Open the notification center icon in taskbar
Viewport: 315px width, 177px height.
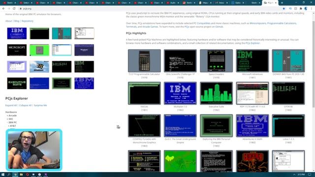pyautogui.click(x=310, y=175)
